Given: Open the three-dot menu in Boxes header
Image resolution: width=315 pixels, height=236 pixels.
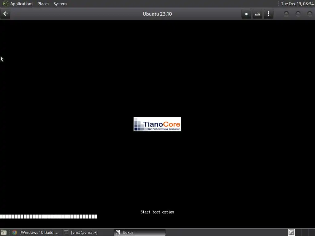Looking at the screenshot, I should pos(268,14).
